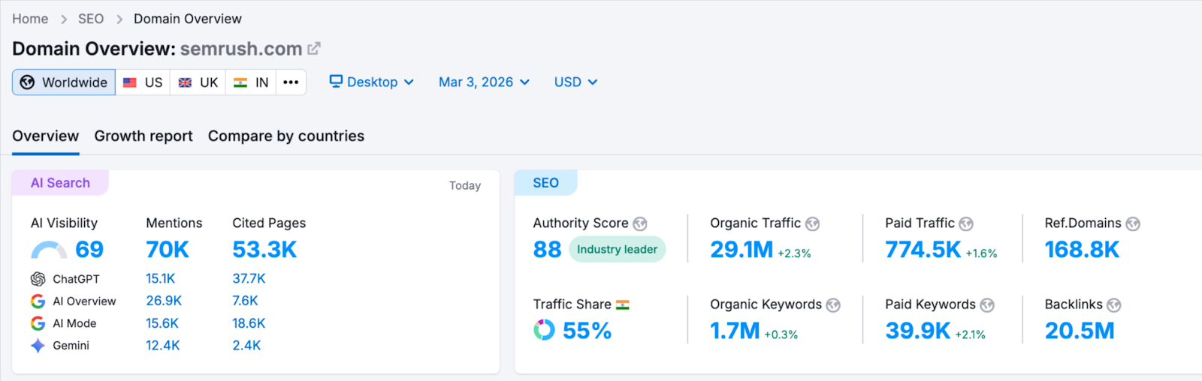This screenshot has width=1202, height=381.
Task: Open AI Mode cited pages value 18.6K
Action: (x=249, y=323)
